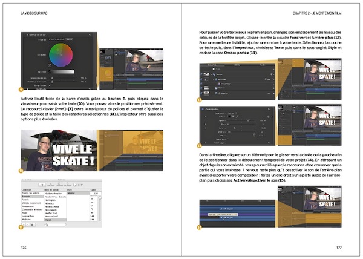
Task: Click the font search field
Action: [56, 225]
